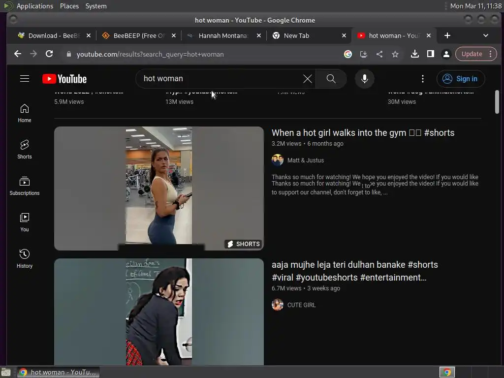
Task: Click the 6.7M views • 3 weeks ago text
Action: (306, 288)
